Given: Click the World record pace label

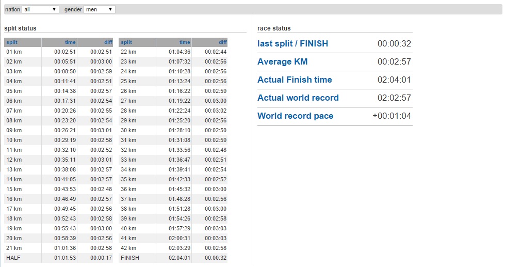Looking at the screenshot, I should (x=296, y=116).
